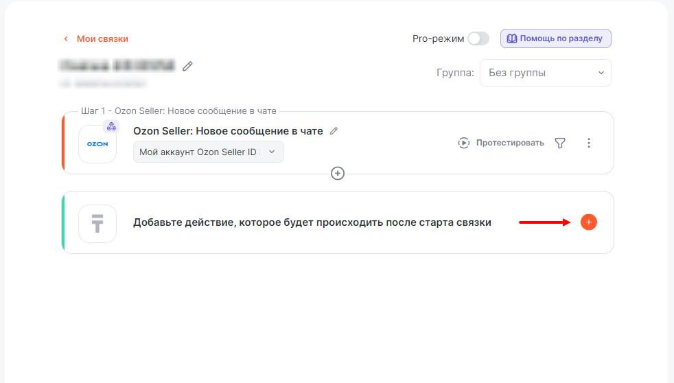
Task: Rename step via pencil next to "Новое сообщение в чате"
Action: [x=334, y=131]
